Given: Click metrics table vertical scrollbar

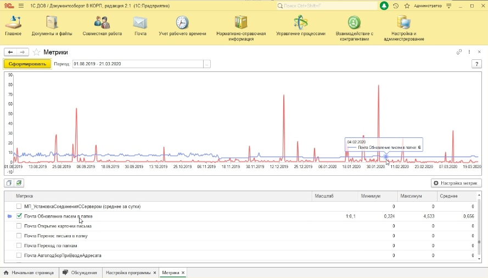Looking at the screenshot, I should pos(479,226).
